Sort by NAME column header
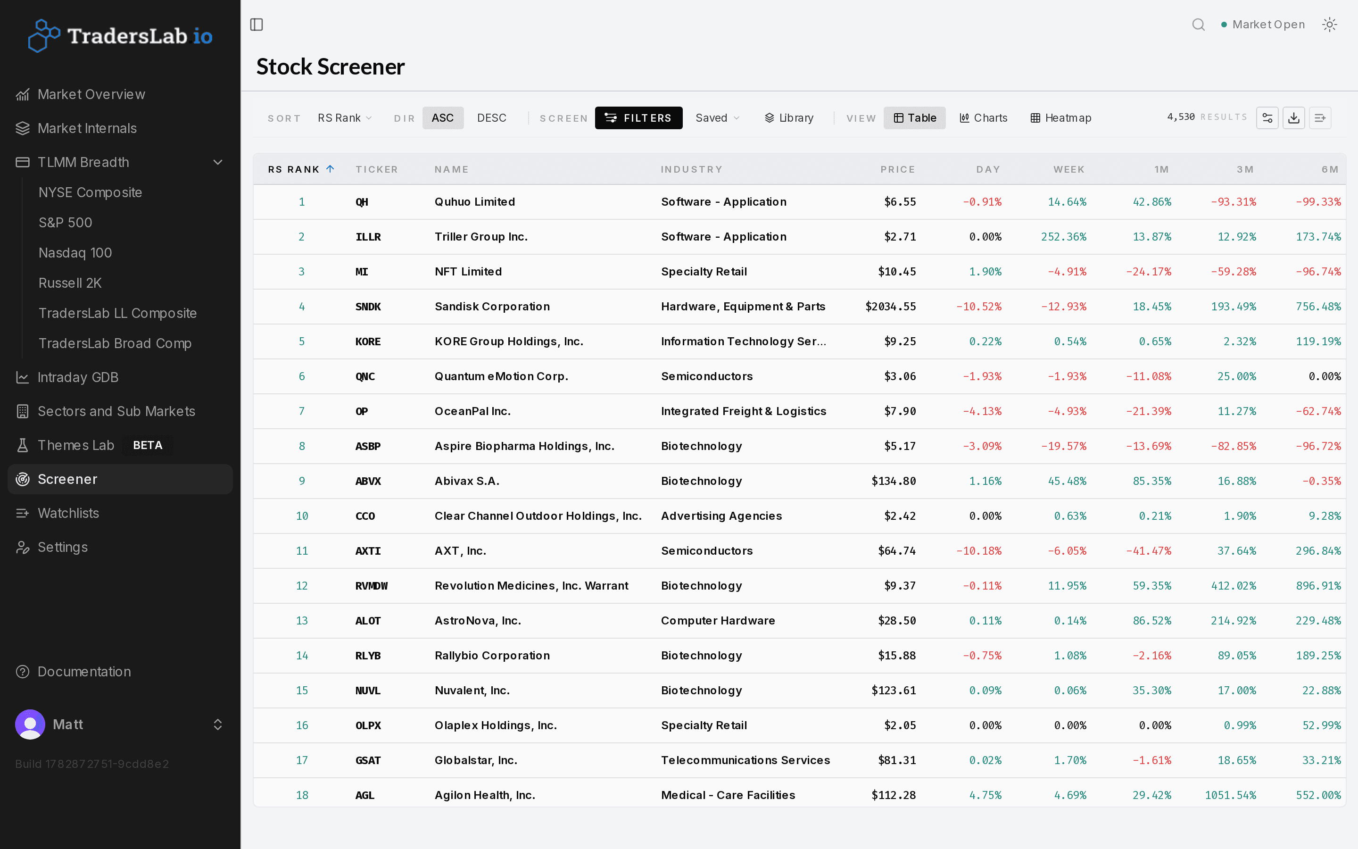Screen dimensions: 1358x849 tap(451, 170)
